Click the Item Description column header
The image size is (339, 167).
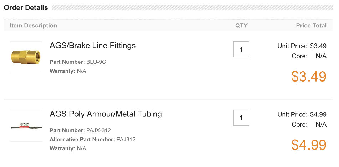34,26
